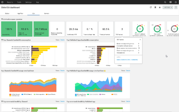
Task: Click warning icon next to Published Apps usage title
Action: point(105,71)
